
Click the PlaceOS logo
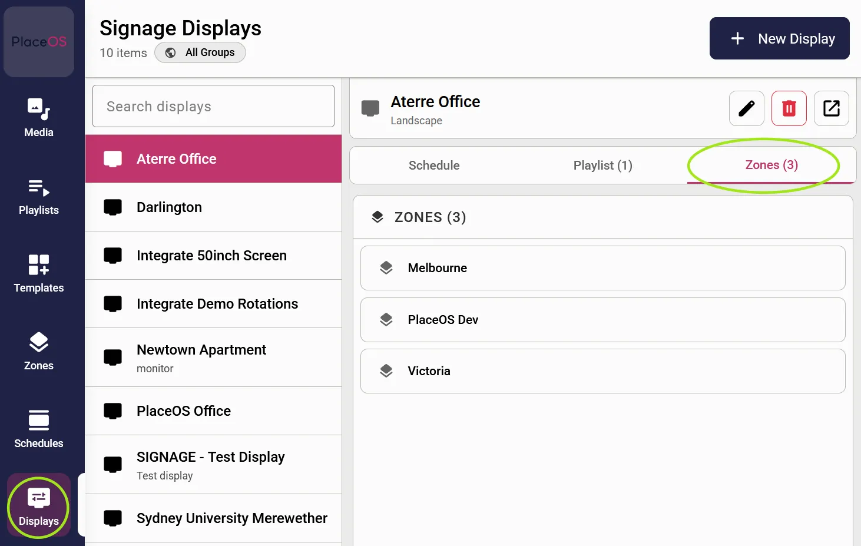pyautogui.click(x=39, y=42)
